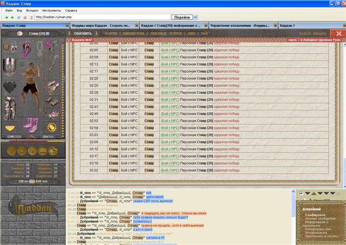This screenshot has width=346, height=245.
Task: Click the browser back arrow icon
Action: click(6, 17)
